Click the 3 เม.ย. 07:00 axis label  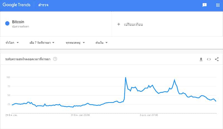coord(149,115)
